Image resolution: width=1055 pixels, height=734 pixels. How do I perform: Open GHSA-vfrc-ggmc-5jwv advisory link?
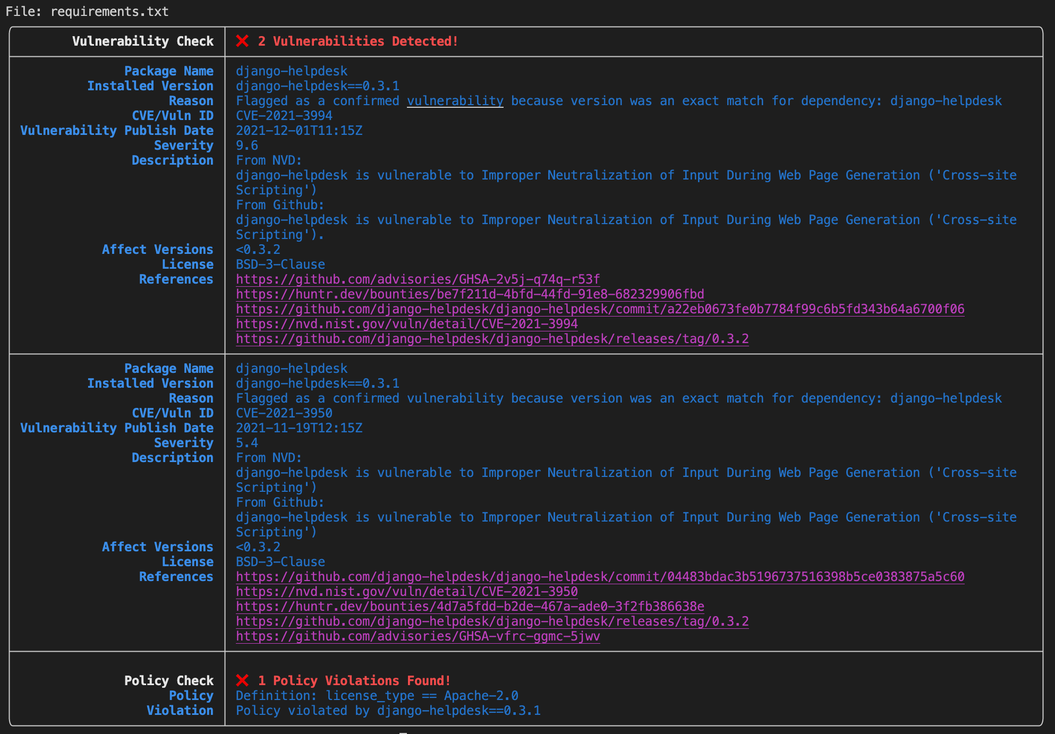pyautogui.click(x=418, y=636)
